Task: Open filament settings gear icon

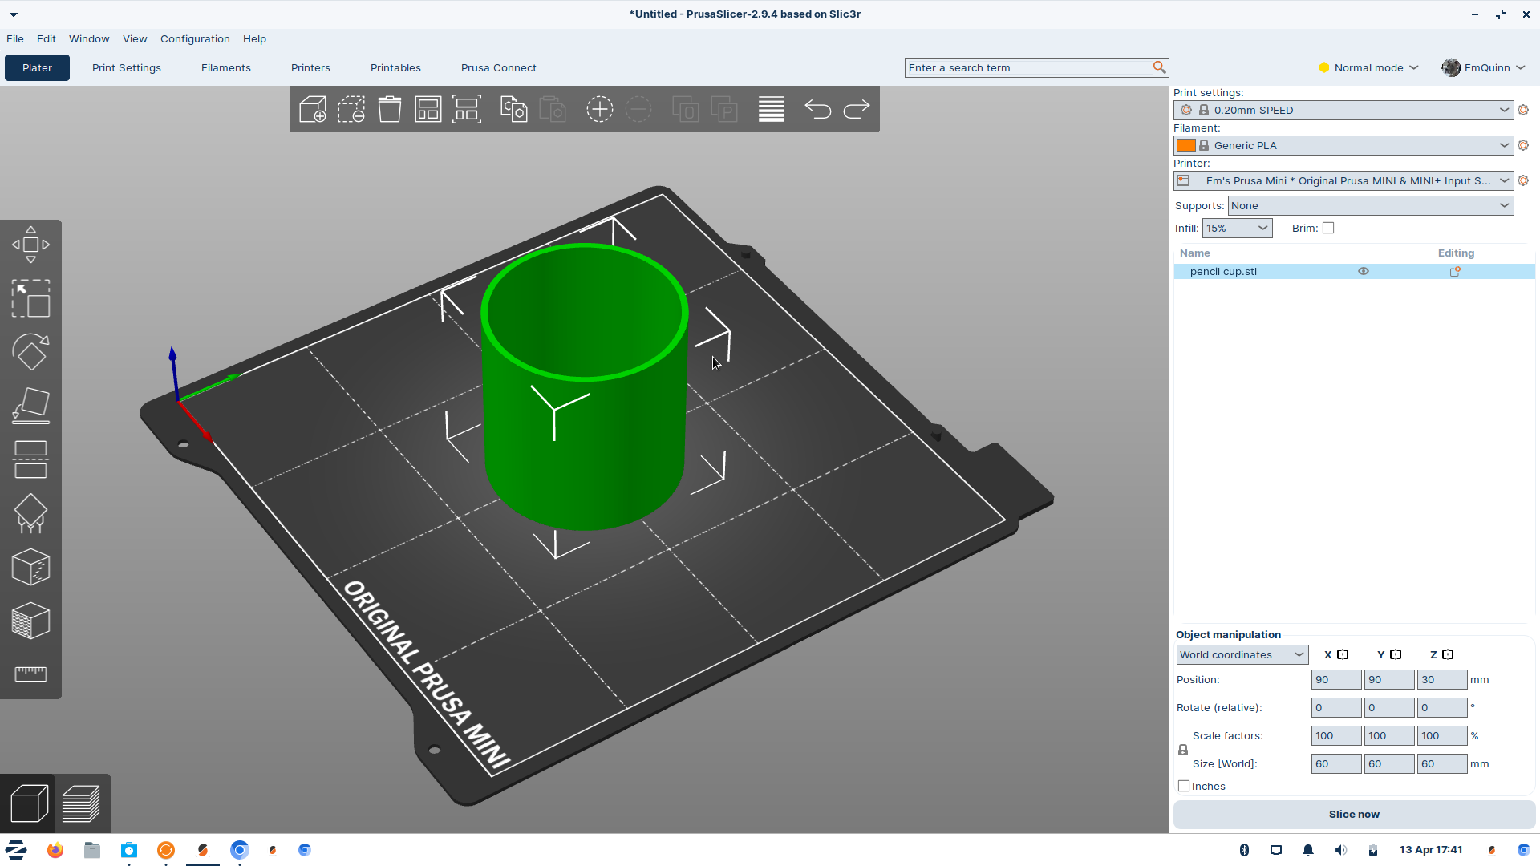Action: (1523, 145)
